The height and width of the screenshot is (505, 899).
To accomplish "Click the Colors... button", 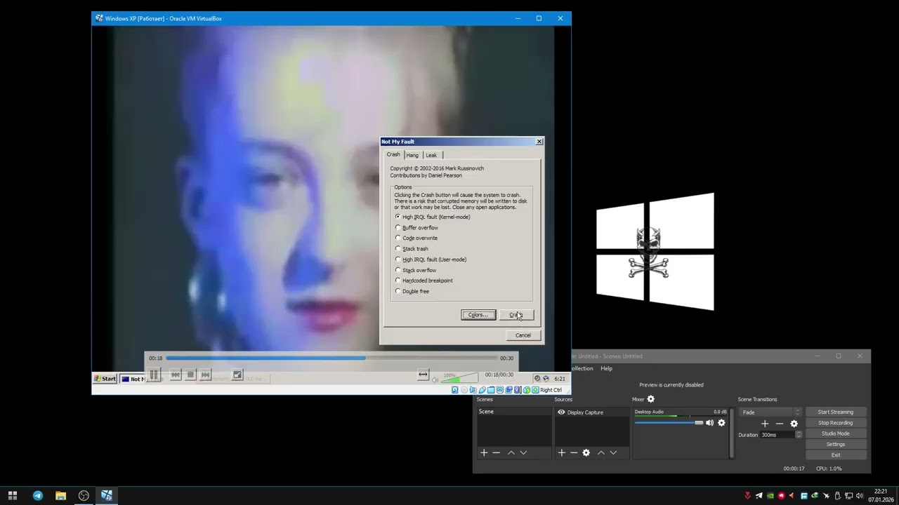I will click(x=478, y=315).
